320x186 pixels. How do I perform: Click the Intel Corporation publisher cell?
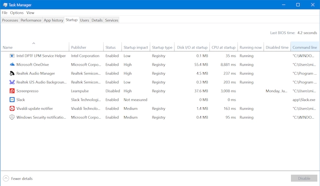85,56
